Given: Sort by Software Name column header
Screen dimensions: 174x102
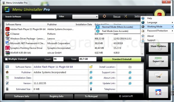Looking at the screenshot, I should tap(25, 24).
